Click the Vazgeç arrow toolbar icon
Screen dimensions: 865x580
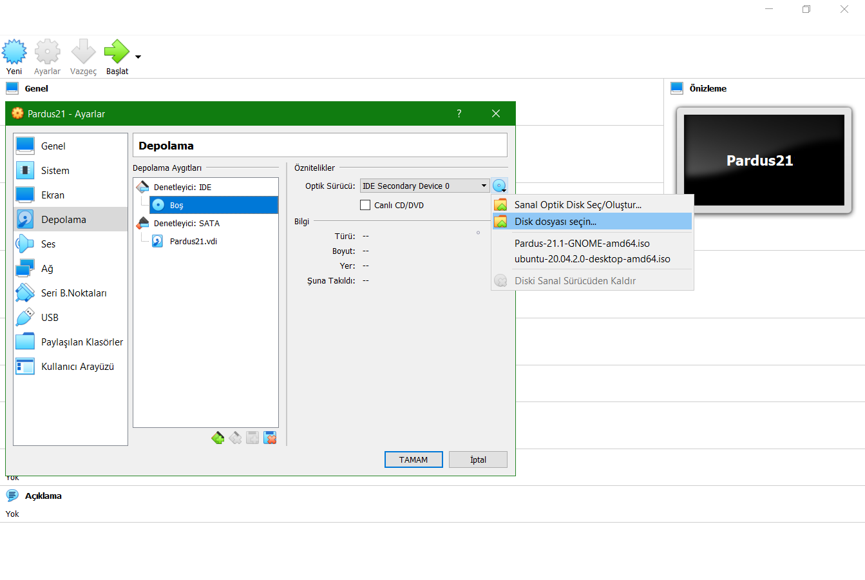(83, 52)
